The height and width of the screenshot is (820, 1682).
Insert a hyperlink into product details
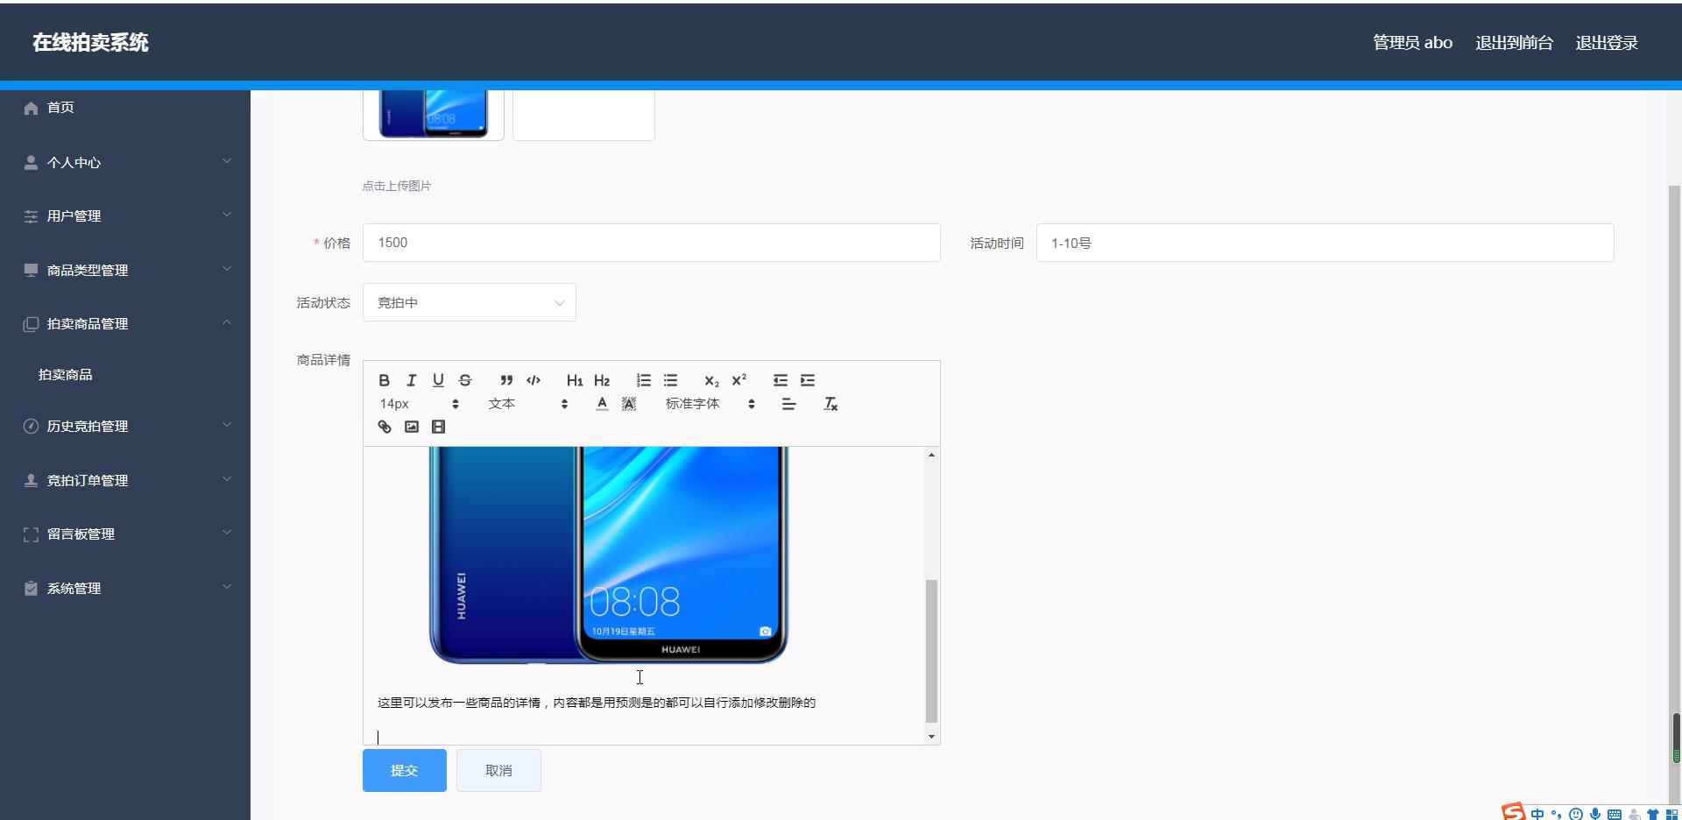click(385, 427)
